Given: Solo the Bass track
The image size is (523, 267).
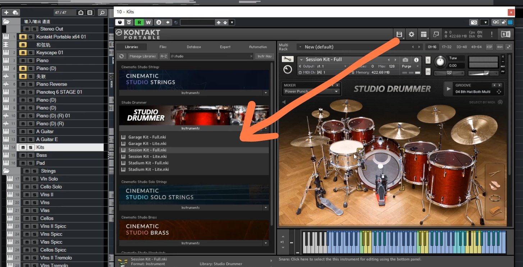Looking at the screenshot, I should click(31, 155).
